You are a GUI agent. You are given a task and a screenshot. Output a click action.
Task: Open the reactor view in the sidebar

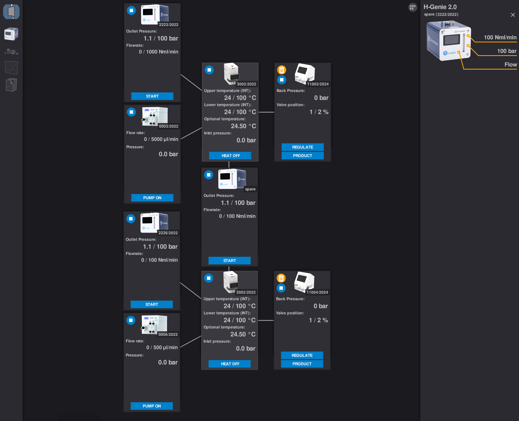click(x=11, y=12)
